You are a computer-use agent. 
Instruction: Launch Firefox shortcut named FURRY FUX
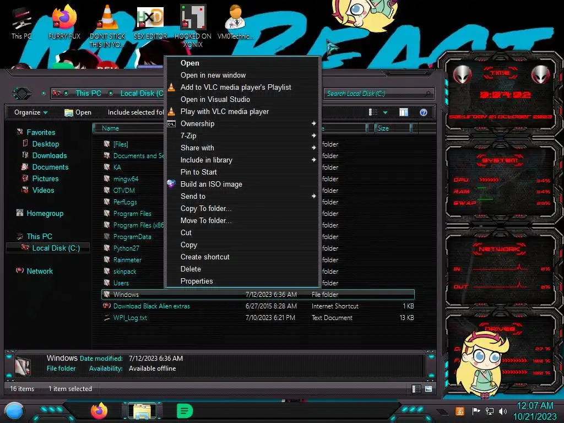pyautogui.click(x=64, y=22)
